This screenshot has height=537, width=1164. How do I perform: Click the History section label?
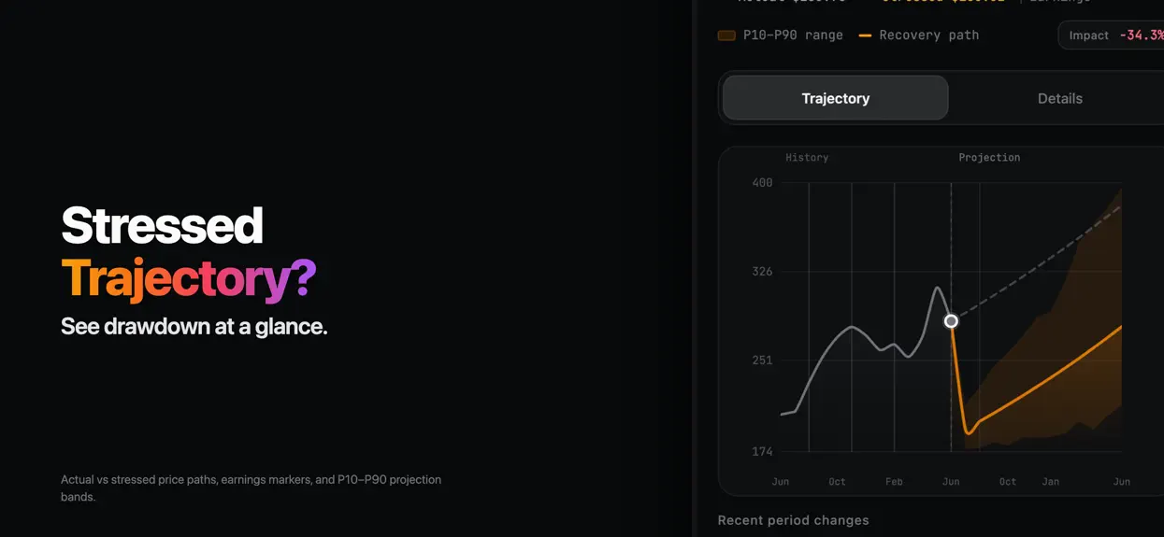click(x=807, y=158)
